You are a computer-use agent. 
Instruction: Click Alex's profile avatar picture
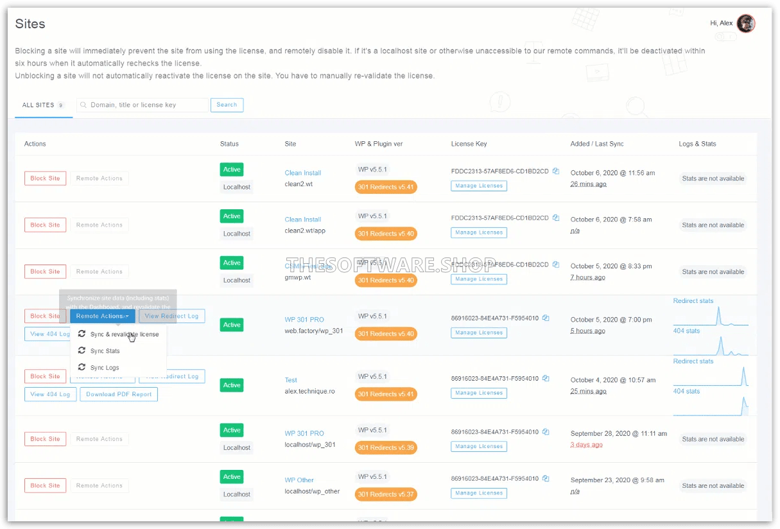(745, 23)
